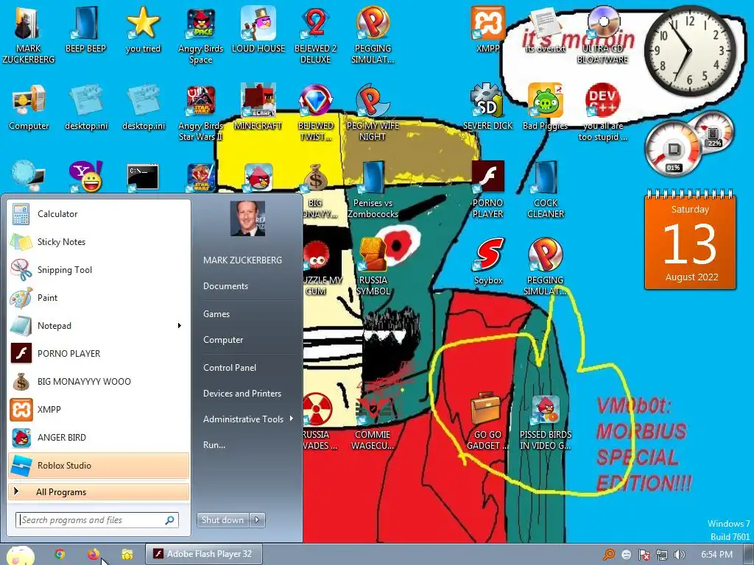The width and height of the screenshot is (754, 565).
Task: Open Shut down options arrow
Action: [x=257, y=519]
